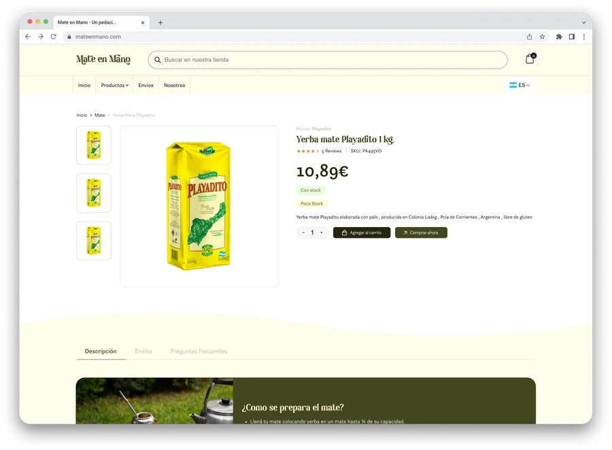Open browser extensions puzzle icon
612x450 pixels.
(559, 37)
